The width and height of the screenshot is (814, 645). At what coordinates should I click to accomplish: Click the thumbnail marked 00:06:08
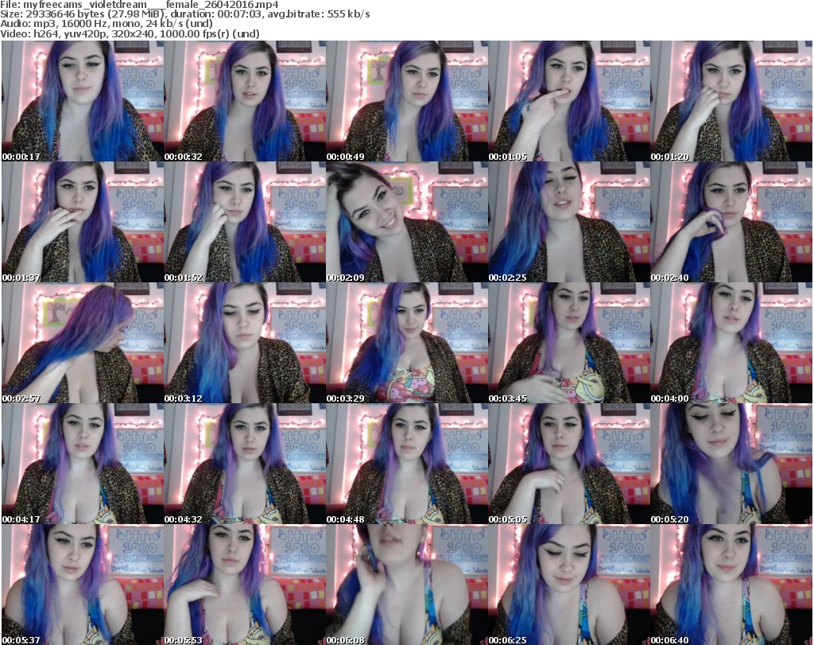point(407,585)
